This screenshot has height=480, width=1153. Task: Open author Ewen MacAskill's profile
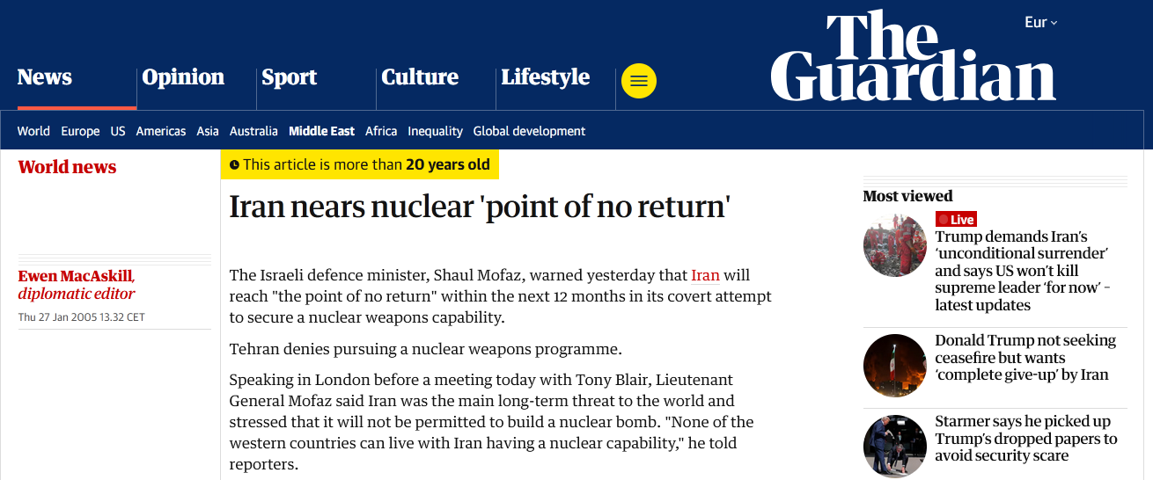point(76,276)
